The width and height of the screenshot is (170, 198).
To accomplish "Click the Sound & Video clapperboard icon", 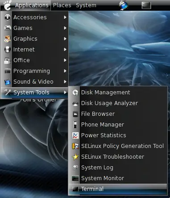I will [x=8, y=82].
